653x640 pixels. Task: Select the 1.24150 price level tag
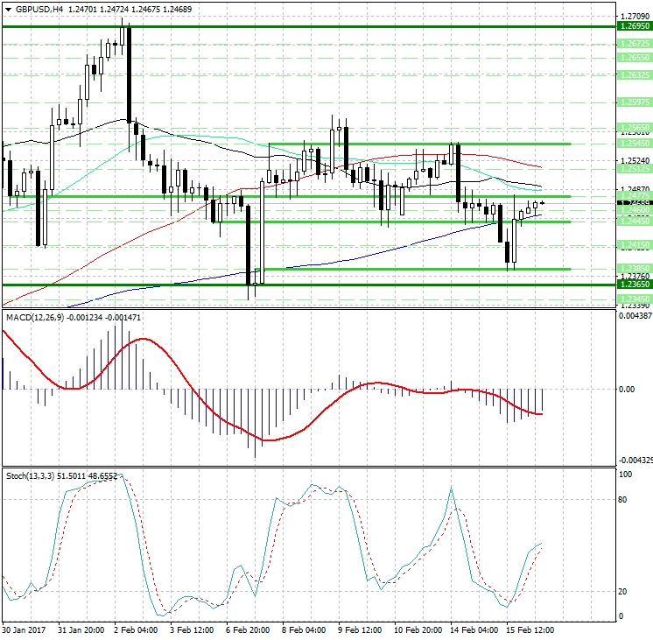[x=633, y=245]
